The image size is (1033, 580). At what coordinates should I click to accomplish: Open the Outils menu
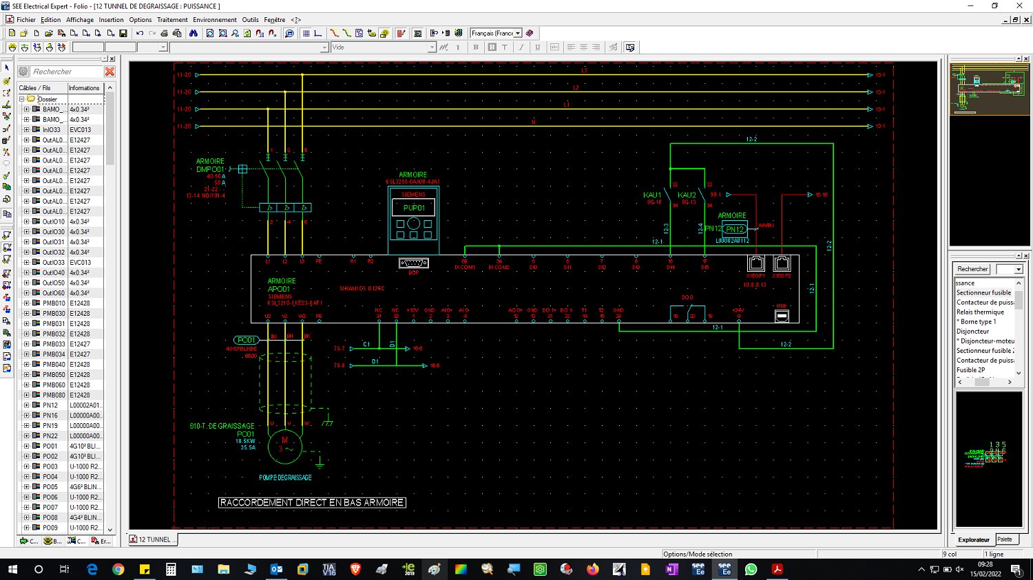click(x=251, y=20)
